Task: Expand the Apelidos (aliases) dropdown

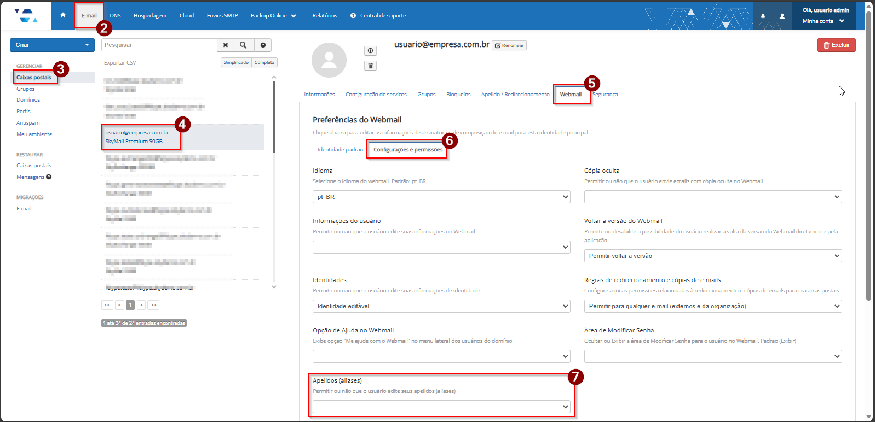Action: pos(441,407)
